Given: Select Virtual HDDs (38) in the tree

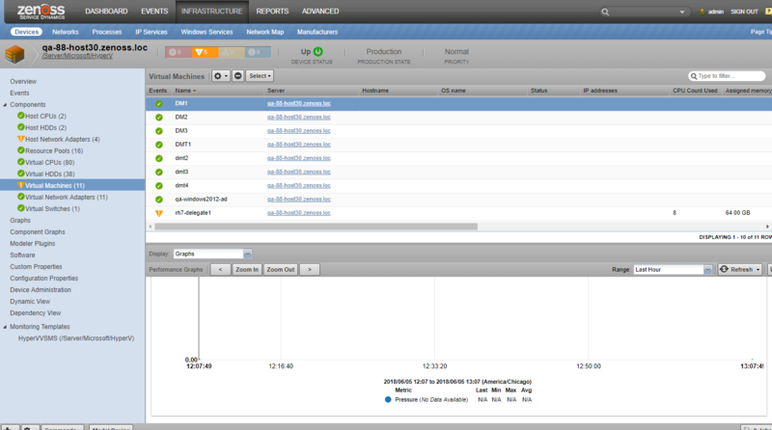Looking at the screenshot, I should coord(50,175).
